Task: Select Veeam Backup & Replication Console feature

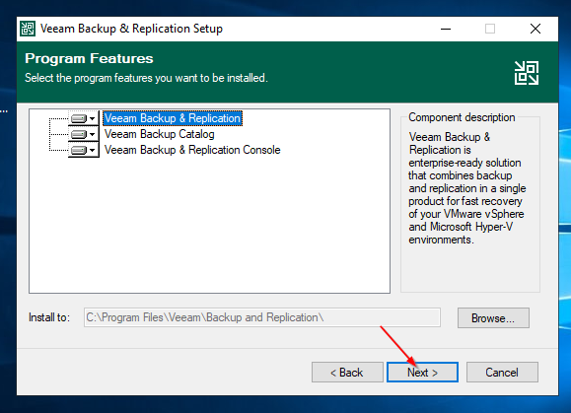Action: (x=192, y=150)
